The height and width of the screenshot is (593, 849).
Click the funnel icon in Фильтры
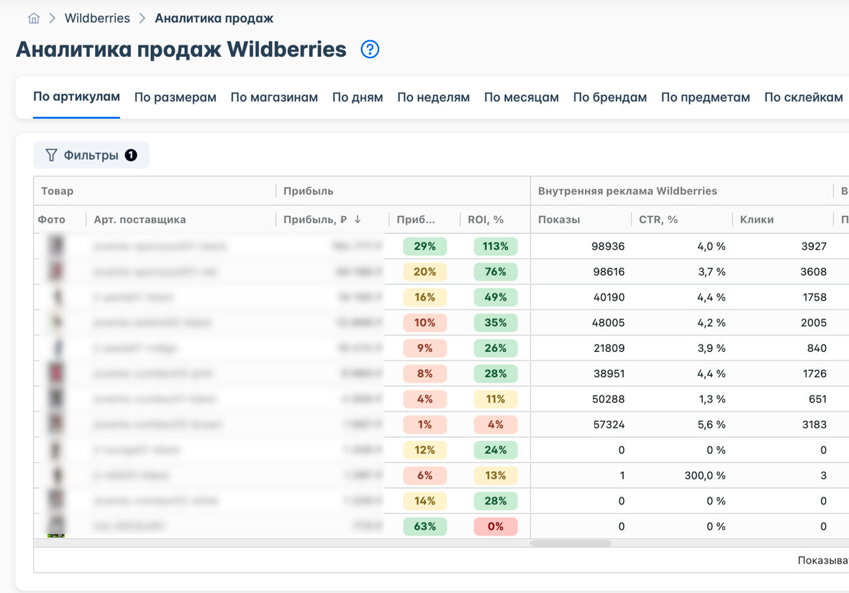(x=51, y=155)
